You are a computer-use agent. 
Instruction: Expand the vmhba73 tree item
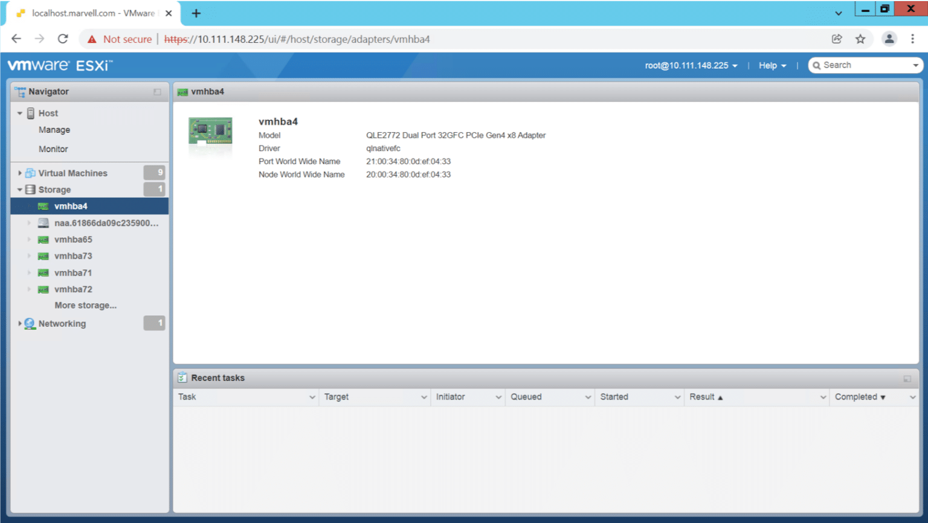(x=29, y=256)
